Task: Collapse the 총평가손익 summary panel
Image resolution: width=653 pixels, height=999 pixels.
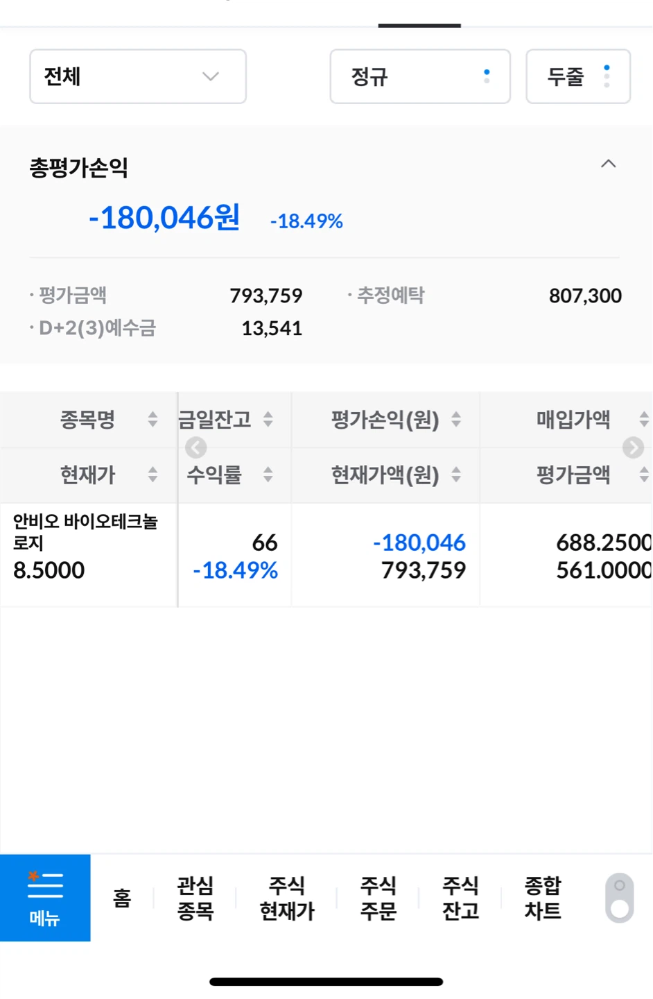Action: (x=609, y=164)
